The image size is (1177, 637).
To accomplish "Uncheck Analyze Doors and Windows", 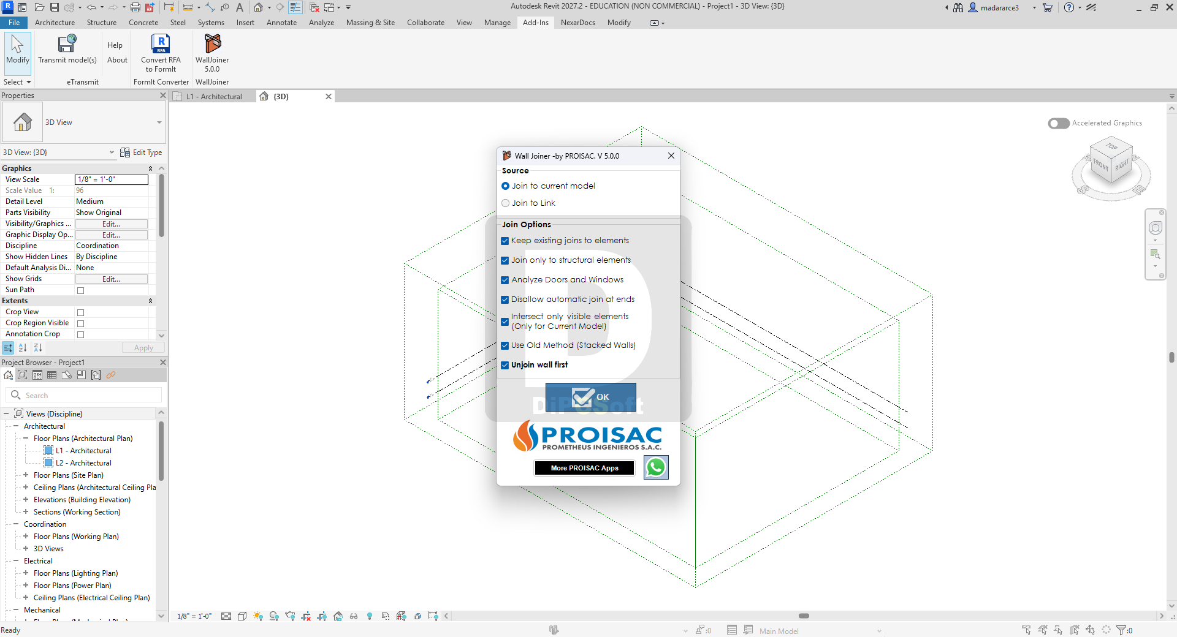I will (505, 280).
